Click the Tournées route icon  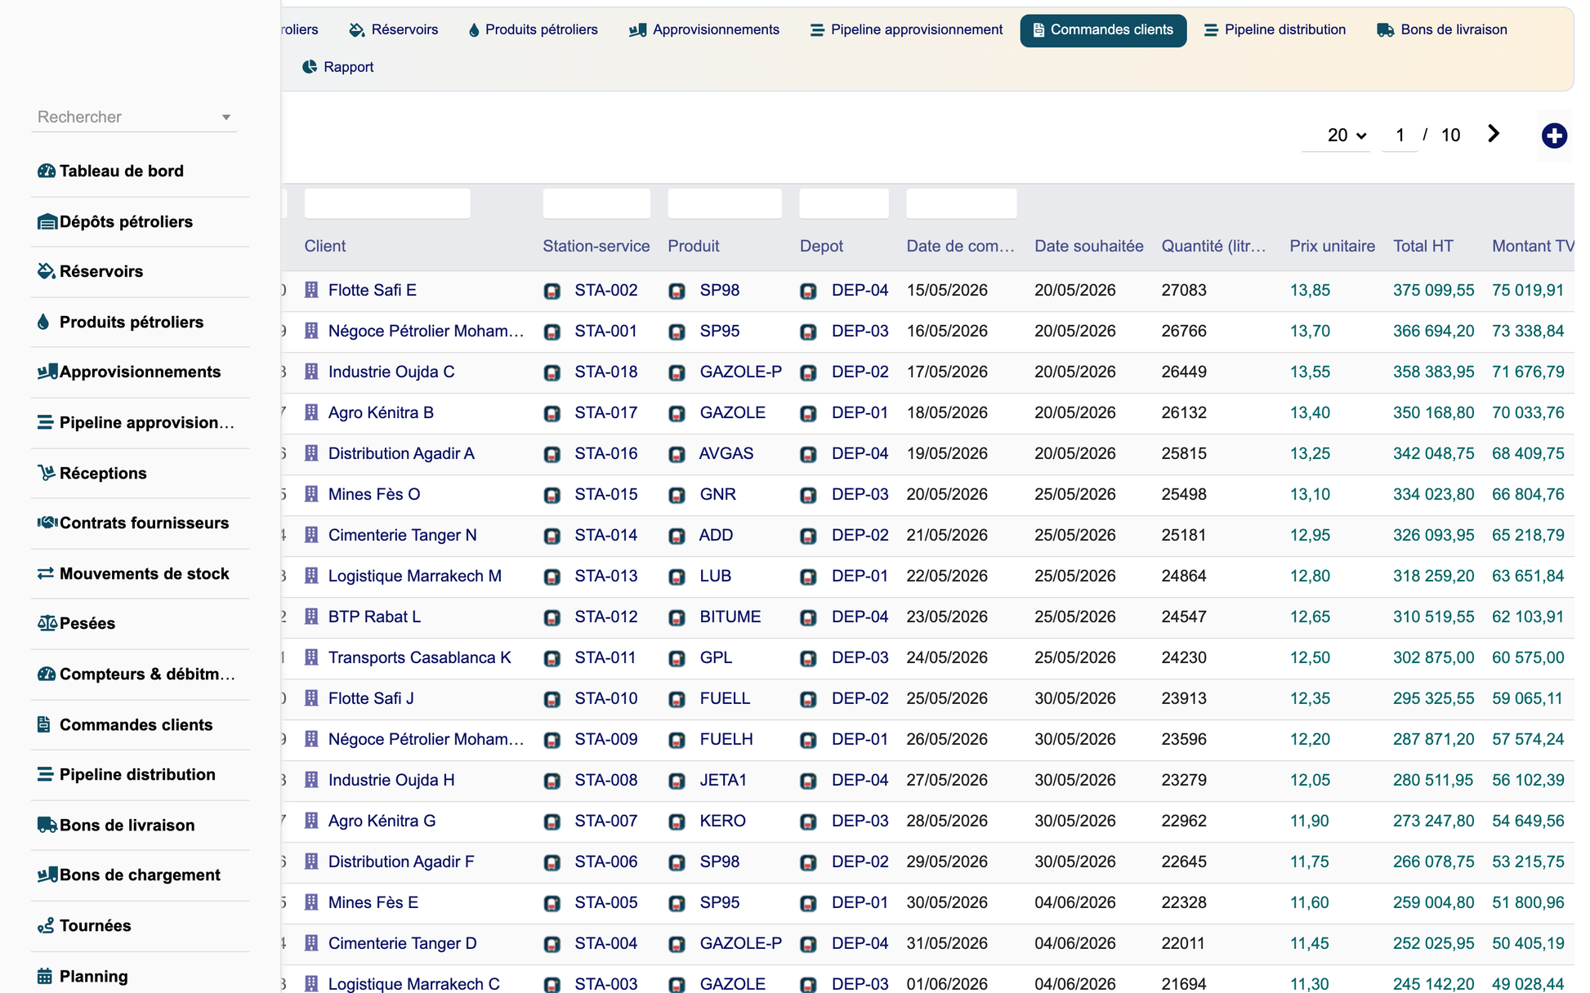[x=46, y=925]
